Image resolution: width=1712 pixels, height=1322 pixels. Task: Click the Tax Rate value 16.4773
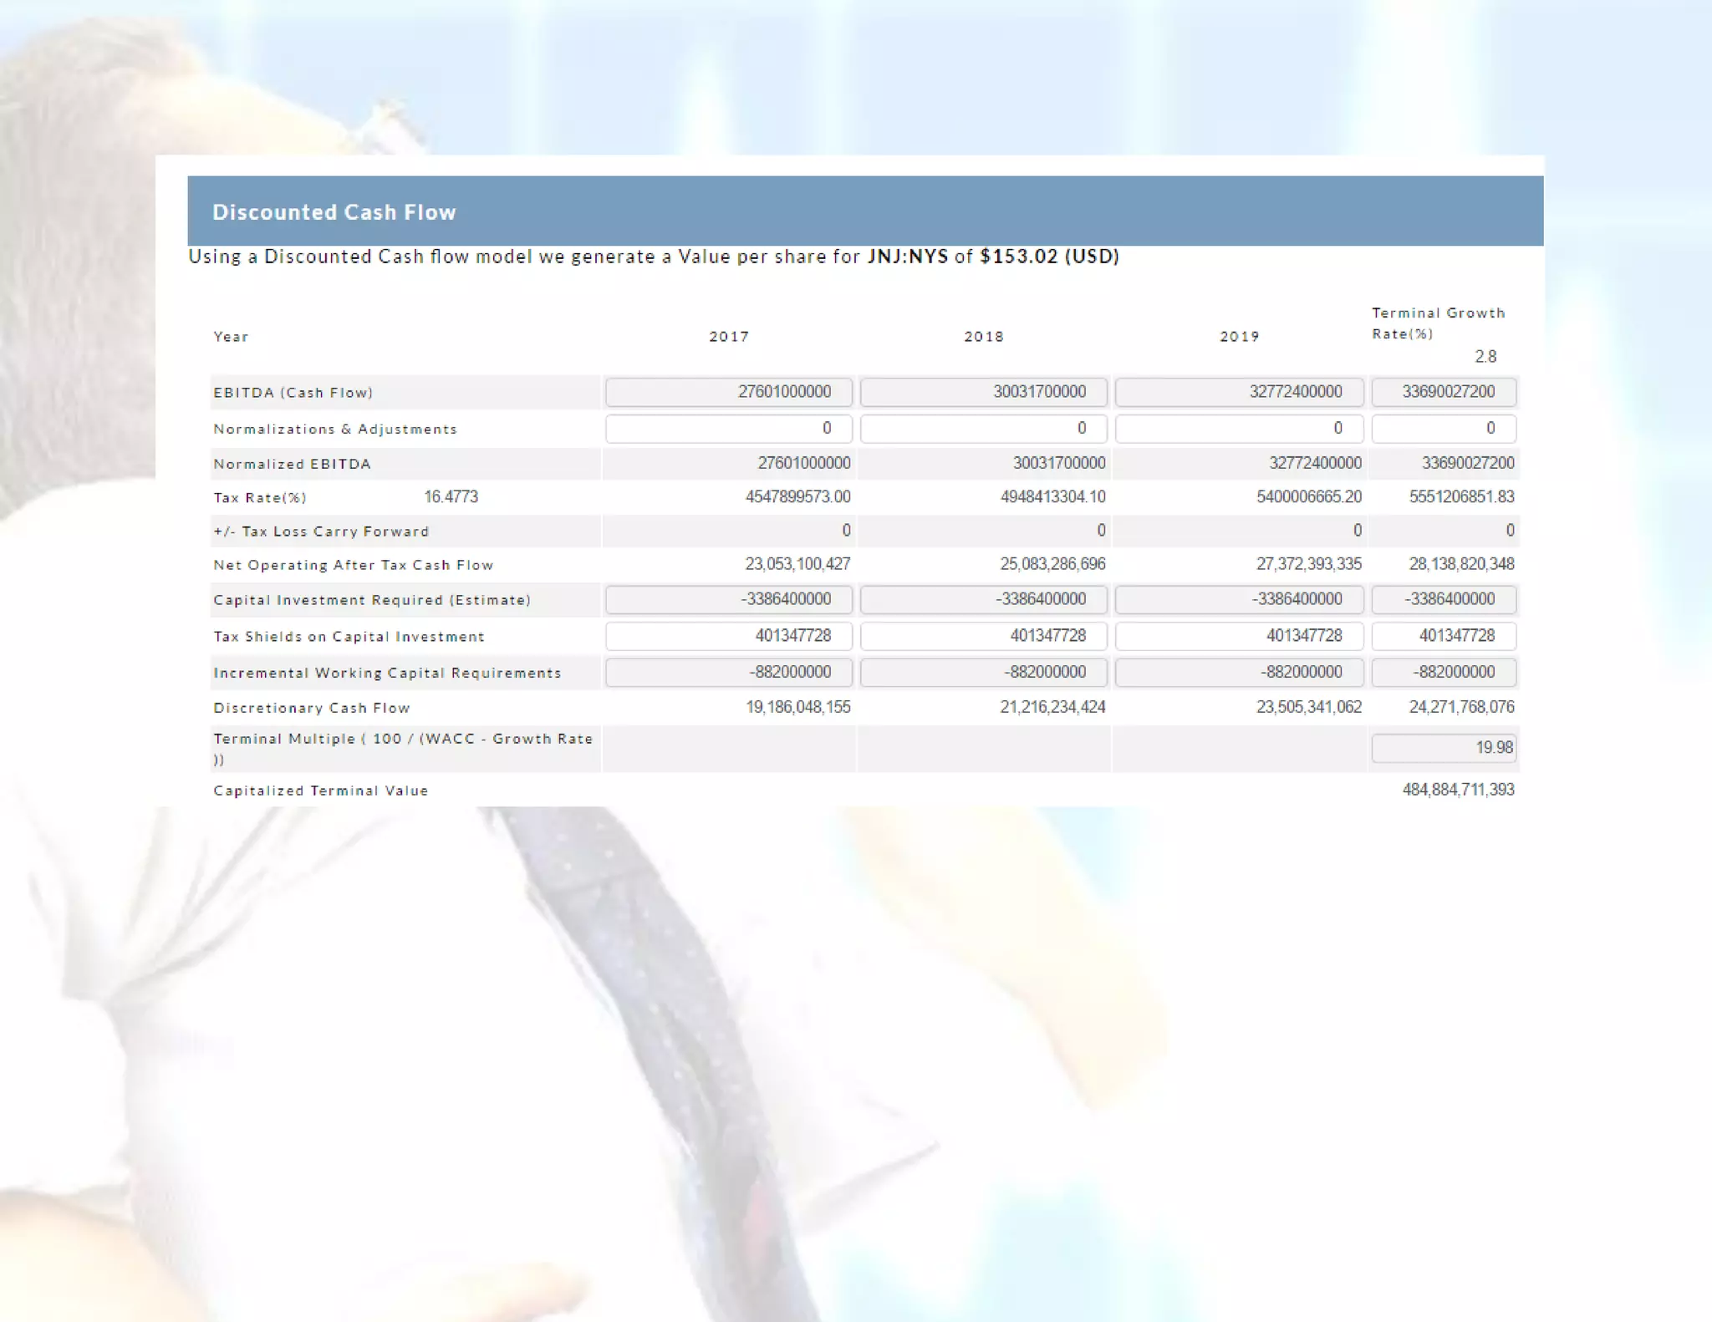451,497
